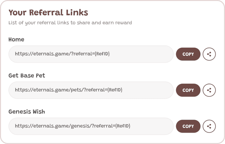Click into the genesis referral URL field
225x144 pixels.
click(x=91, y=126)
